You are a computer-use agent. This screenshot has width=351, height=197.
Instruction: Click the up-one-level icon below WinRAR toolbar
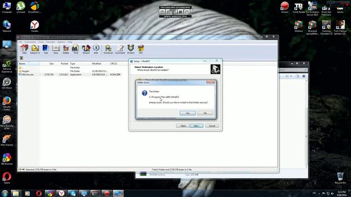pos(21,58)
